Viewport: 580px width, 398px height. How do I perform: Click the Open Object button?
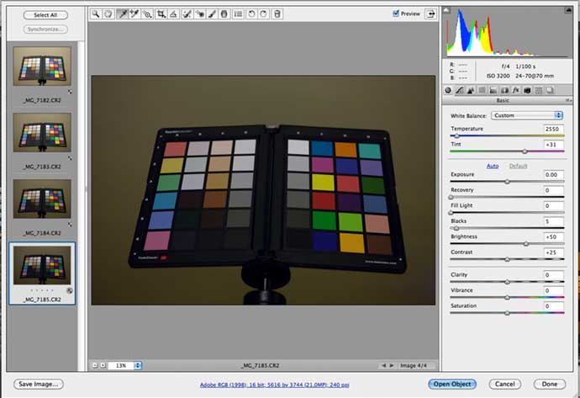(x=452, y=384)
